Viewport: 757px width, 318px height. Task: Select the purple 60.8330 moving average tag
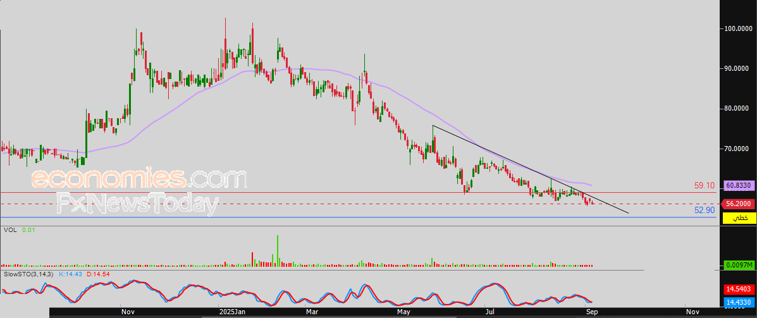738,187
